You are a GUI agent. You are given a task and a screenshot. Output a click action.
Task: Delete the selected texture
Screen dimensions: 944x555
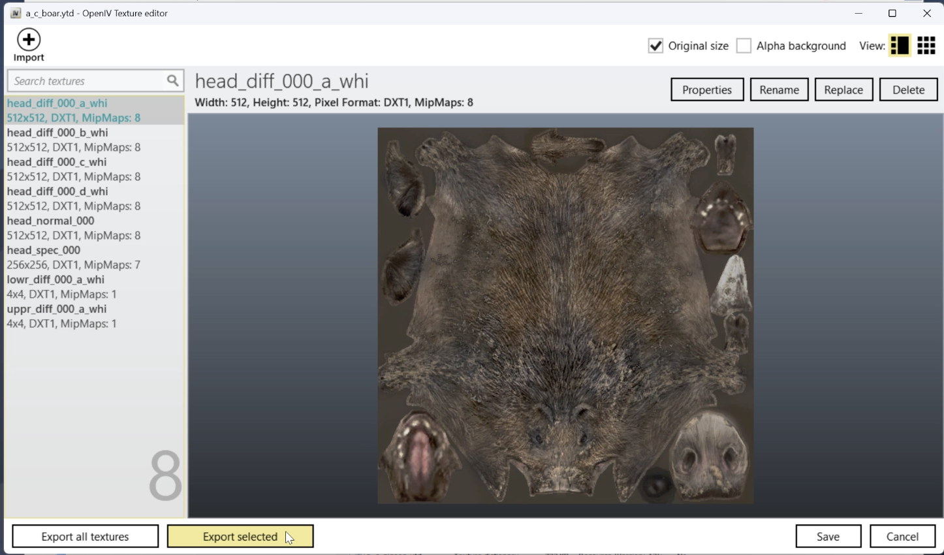[908, 90]
